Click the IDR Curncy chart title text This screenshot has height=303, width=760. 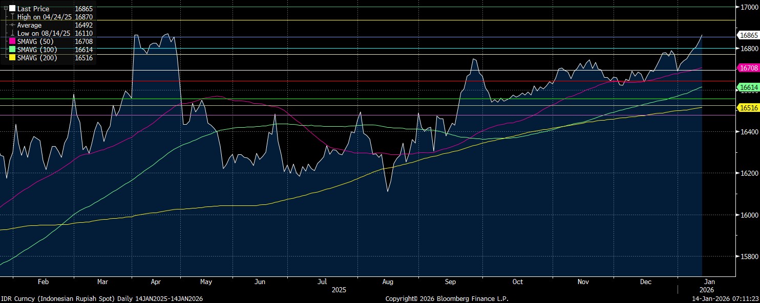pos(102,298)
